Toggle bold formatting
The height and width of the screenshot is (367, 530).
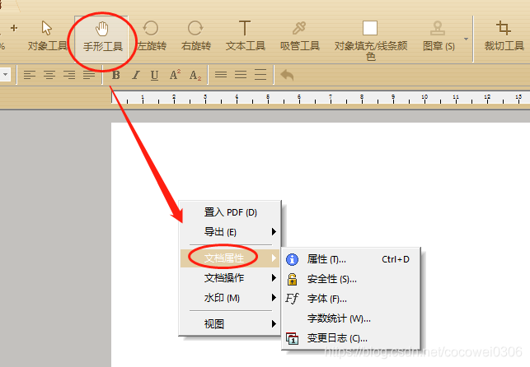(x=116, y=75)
